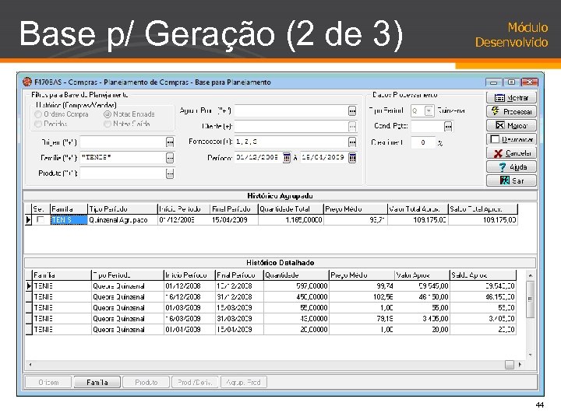The height and width of the screenshot is (420, 561).
Task: Open calendar for period end date
Action: [x=352, y=157]
